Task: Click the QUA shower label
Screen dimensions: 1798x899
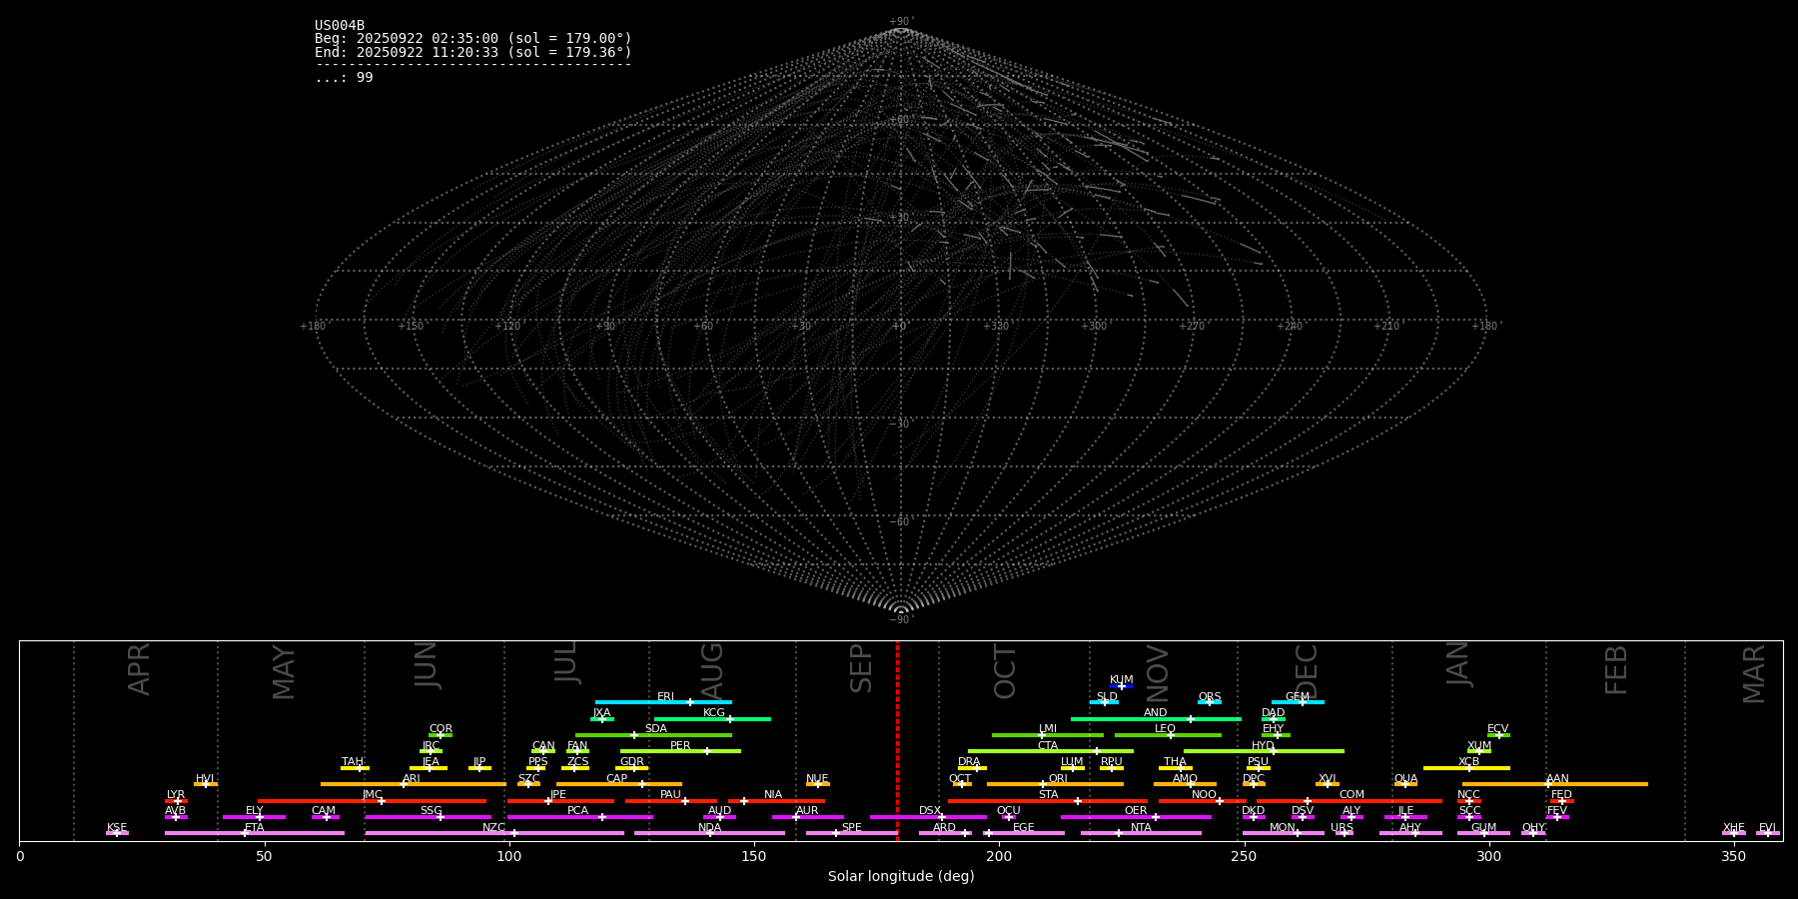Action: 1406,779
